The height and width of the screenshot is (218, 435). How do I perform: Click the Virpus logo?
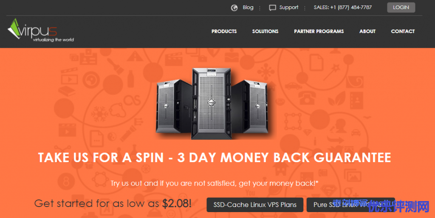[41, 30]
